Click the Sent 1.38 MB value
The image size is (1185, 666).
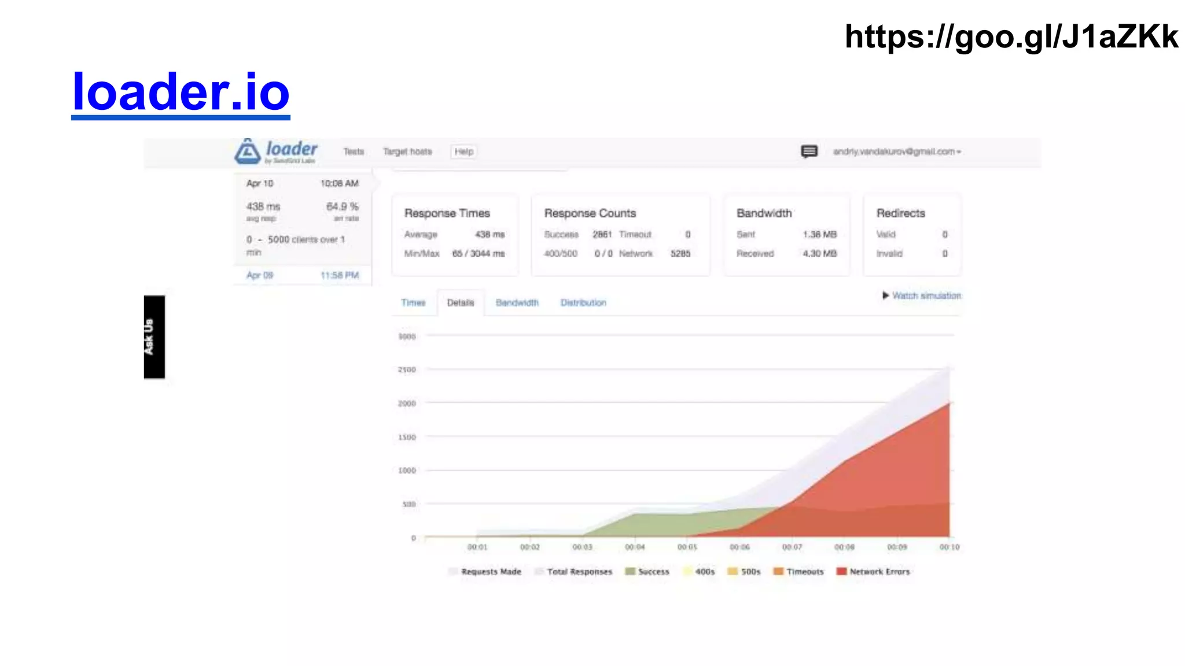(x=820, y=235)
